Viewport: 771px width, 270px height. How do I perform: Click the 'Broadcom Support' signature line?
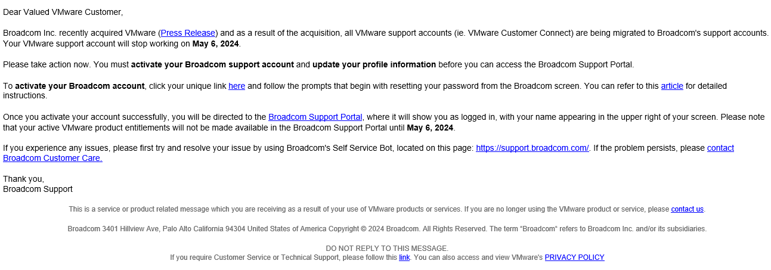click(38, 189)
